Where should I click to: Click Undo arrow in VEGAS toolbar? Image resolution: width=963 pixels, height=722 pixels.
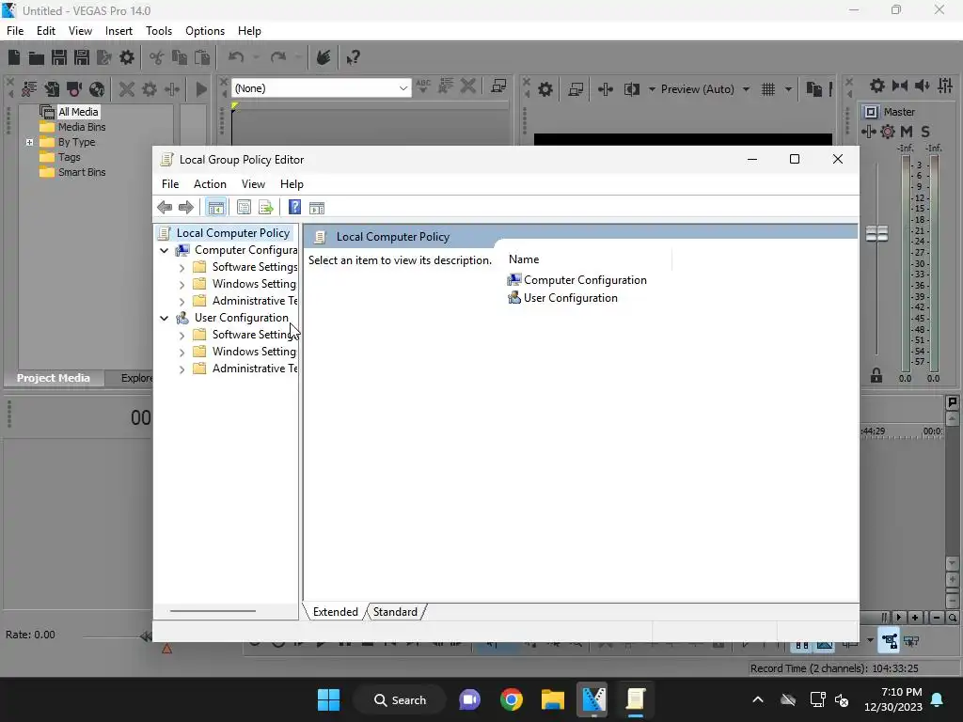pyautogui.click(x=236, y=57)
